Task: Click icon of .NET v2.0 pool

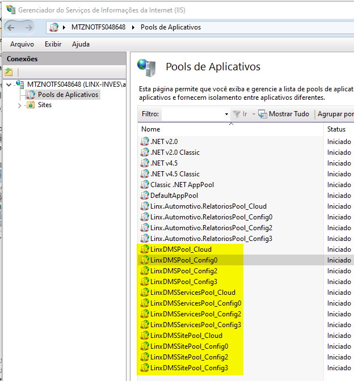Action: click(145, 141)
